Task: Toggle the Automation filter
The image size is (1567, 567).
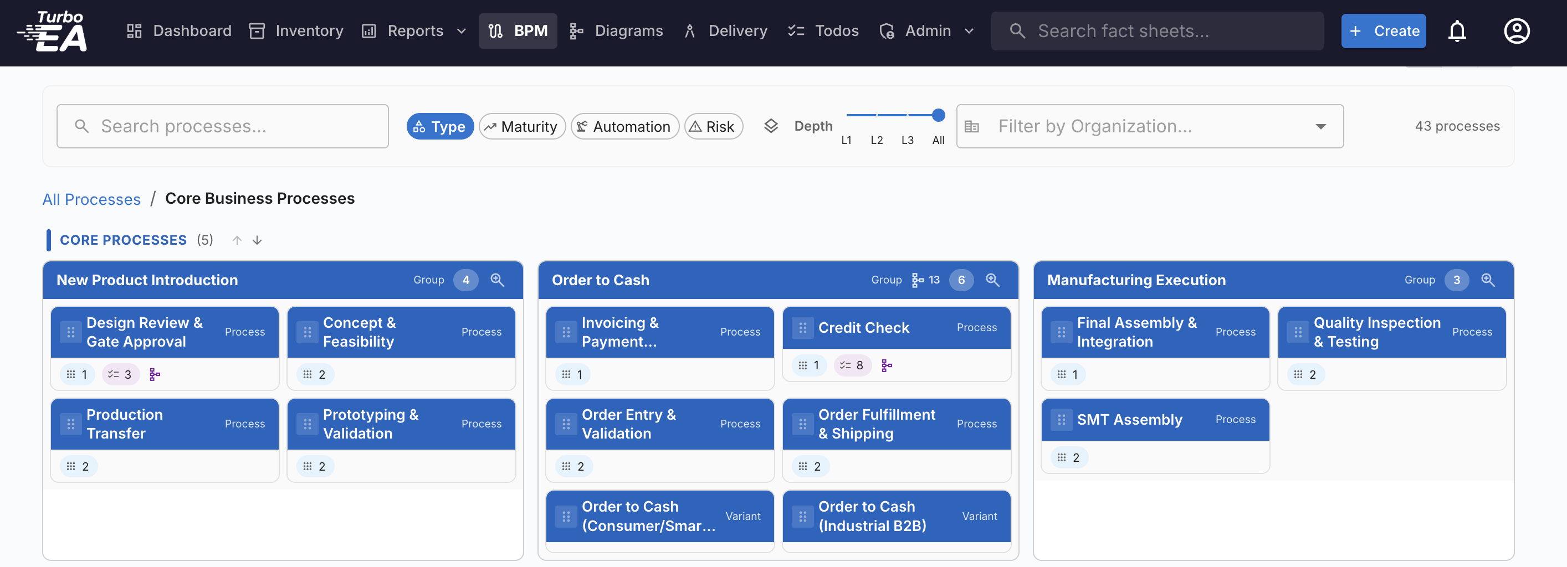Action: pyautogui.click(x=624, y=126)
